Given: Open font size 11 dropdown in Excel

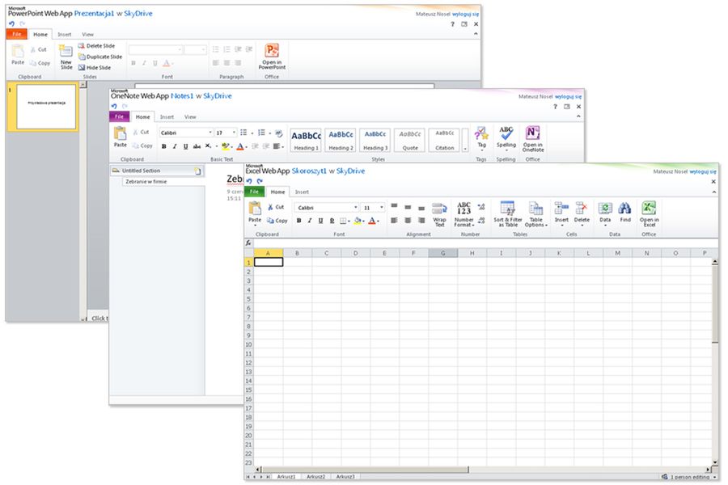Looking at the screenshot, I should click(x=382, y=208).
